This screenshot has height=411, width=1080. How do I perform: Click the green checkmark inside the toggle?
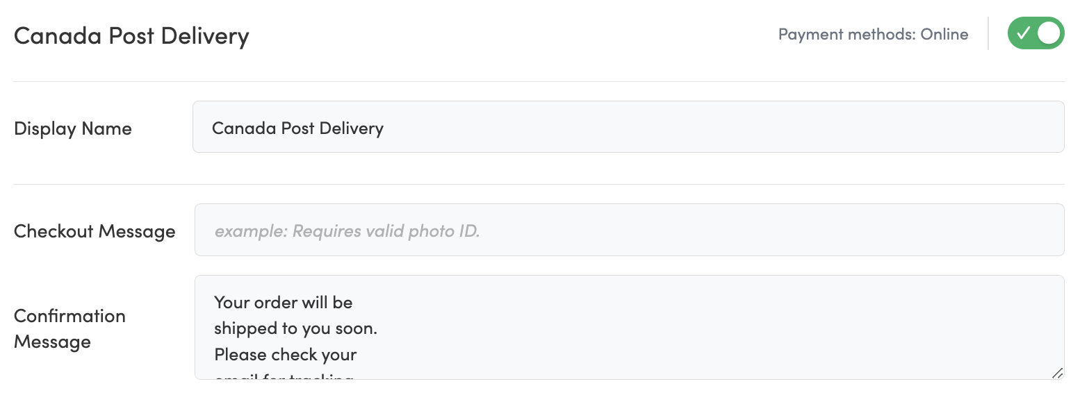click(x=1023, y=33)
